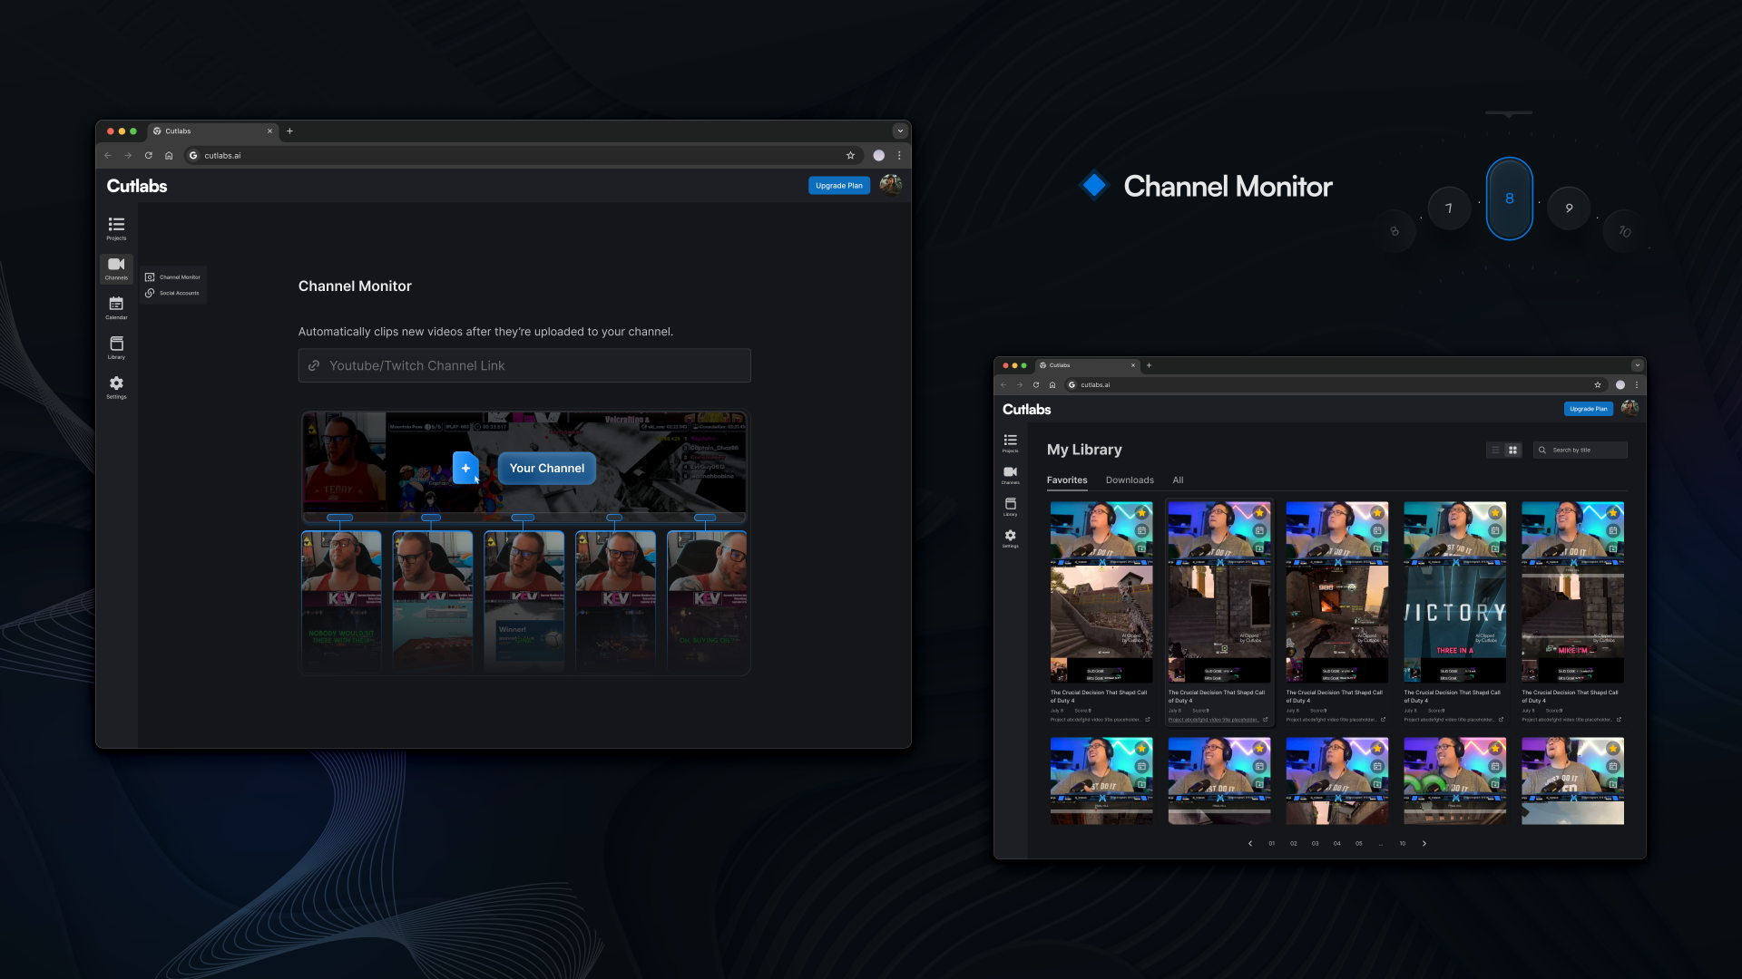The image size is (1742, 979).
Task: Open the clip captioned NOBODY WOULD SIT
Action: click(341, 602)
